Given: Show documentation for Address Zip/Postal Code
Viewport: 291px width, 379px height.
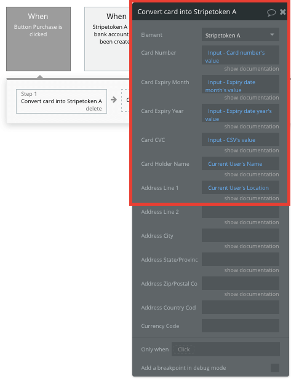Looking at the screenshot, I should 251,294.
